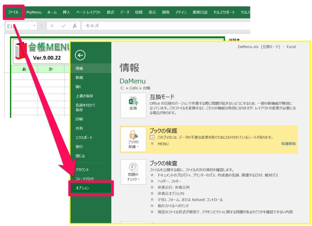Open オプション in the backstage menu
Viewport: 312px width, 226px height.
(x=91, y=188)
